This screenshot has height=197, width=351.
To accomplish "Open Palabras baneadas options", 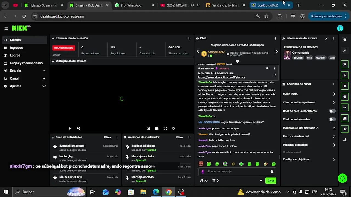I will click(x=309, y=145).
